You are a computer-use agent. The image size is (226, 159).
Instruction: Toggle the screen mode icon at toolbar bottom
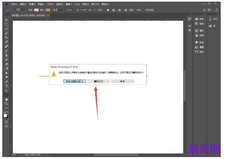(6, 126)
